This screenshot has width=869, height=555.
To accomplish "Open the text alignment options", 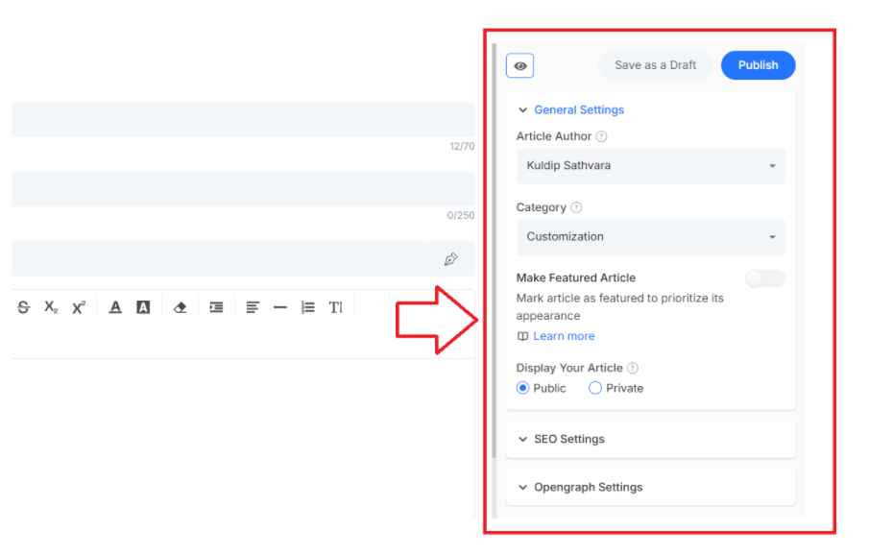I will pyautogui.click(x=253, y=307).
